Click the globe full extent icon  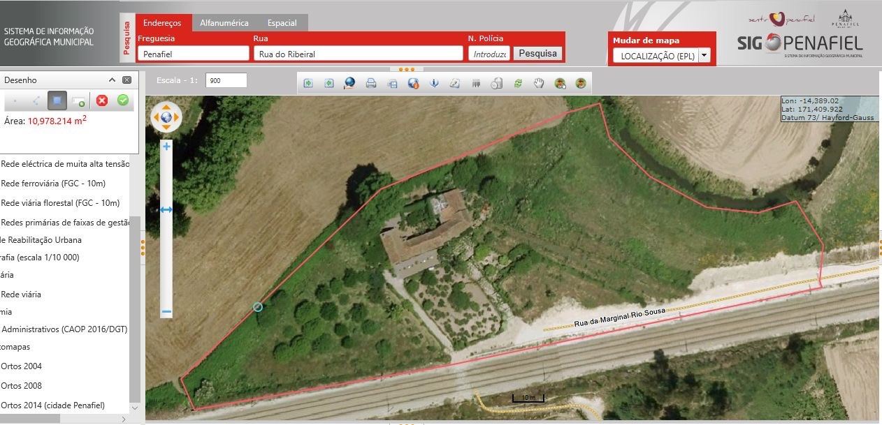click(x=349, y=83)
